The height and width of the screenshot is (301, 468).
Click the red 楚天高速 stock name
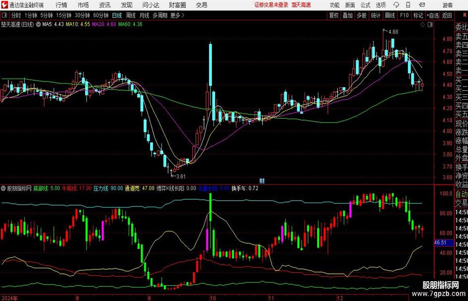coord(301,5)
